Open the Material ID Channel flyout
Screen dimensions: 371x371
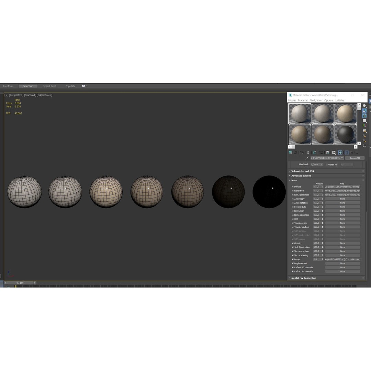pos(334,152)
